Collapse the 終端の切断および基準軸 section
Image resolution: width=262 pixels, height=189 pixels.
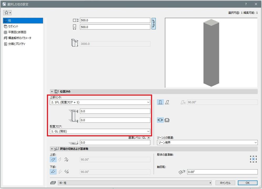point(52,149)
